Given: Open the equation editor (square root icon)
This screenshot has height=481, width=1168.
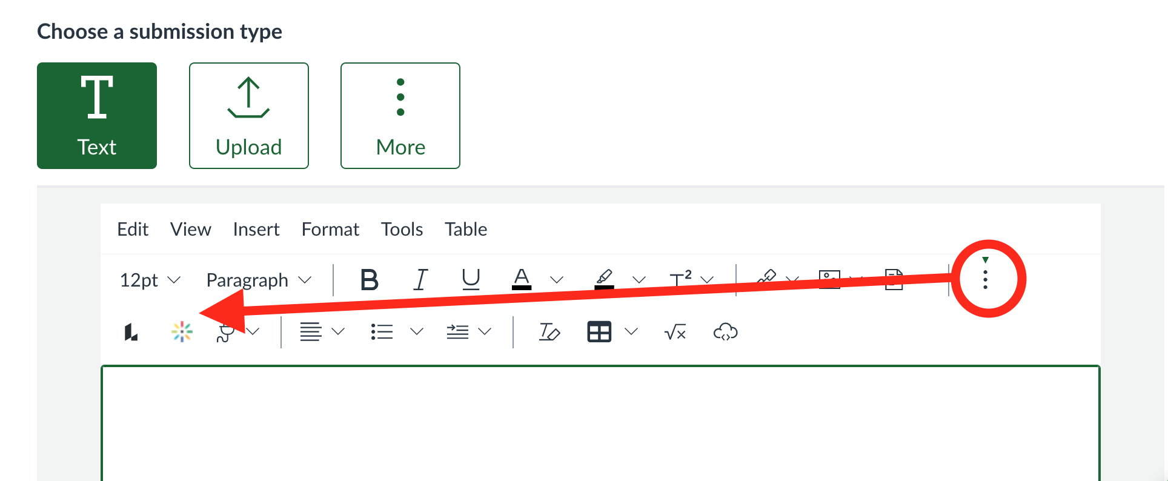Looking at the screenshot, I should click(675, 332).
